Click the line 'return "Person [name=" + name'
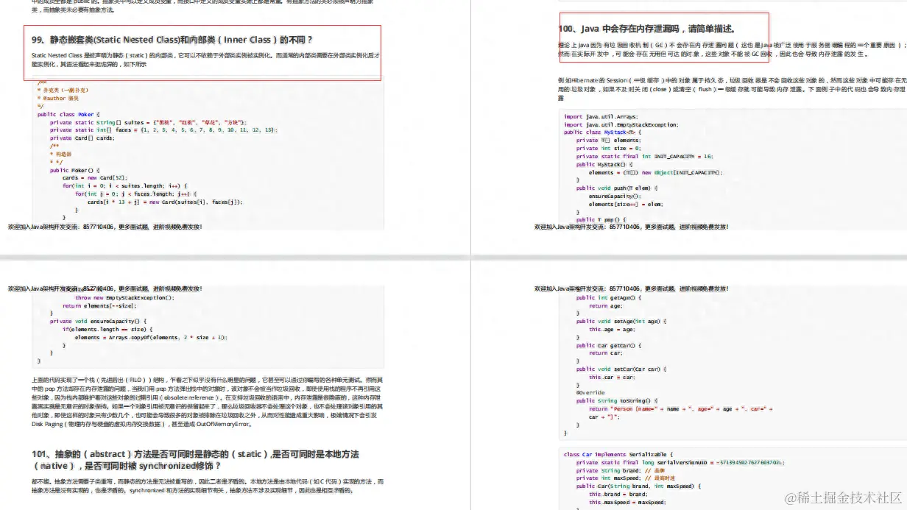 pos(681,408)
